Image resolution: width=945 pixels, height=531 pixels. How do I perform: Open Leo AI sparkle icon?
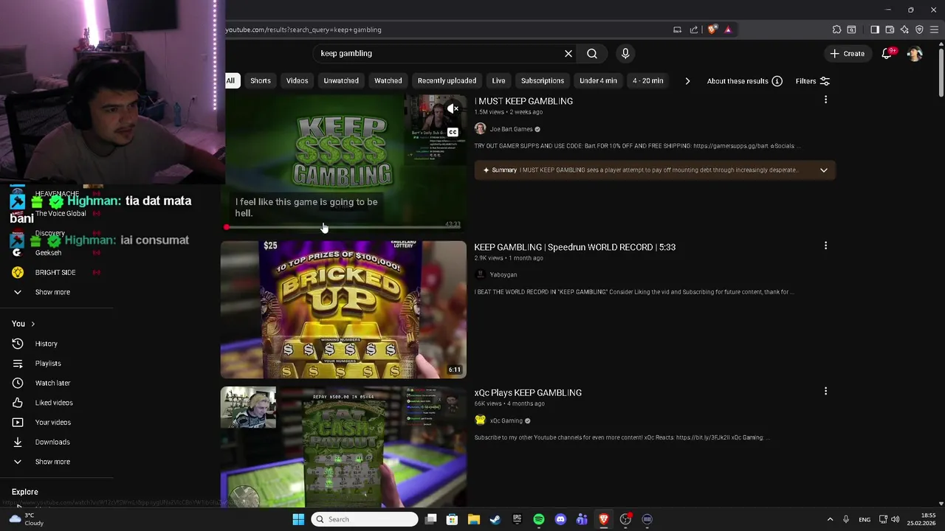904,29
